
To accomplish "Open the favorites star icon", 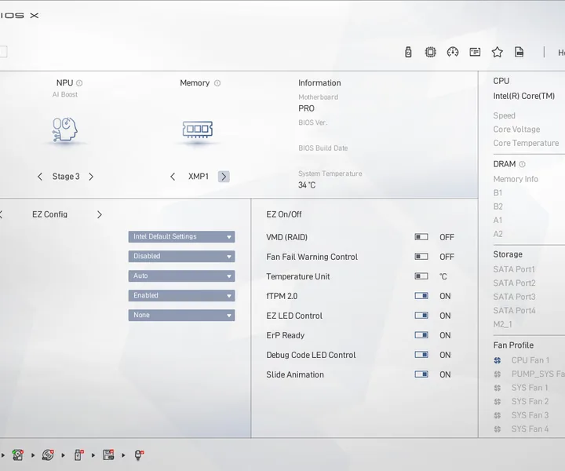I will click(498, 53).
